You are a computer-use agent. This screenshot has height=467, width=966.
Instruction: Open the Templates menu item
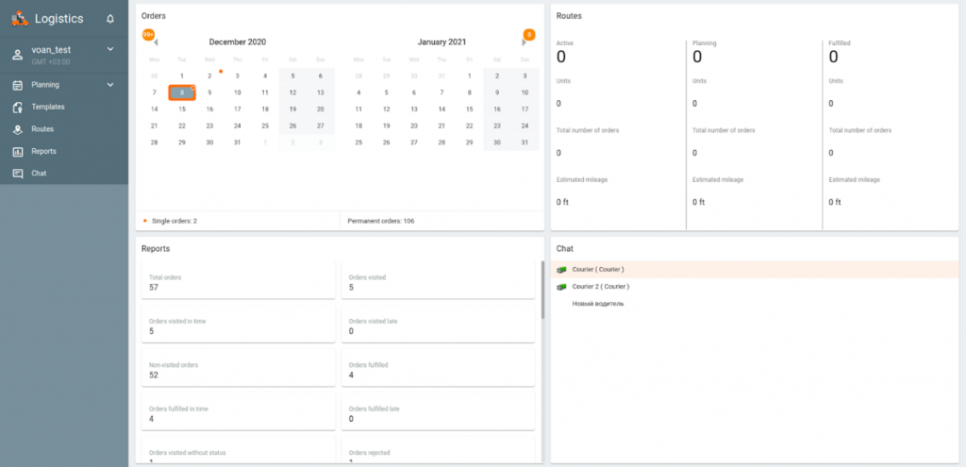click(48, 107)
